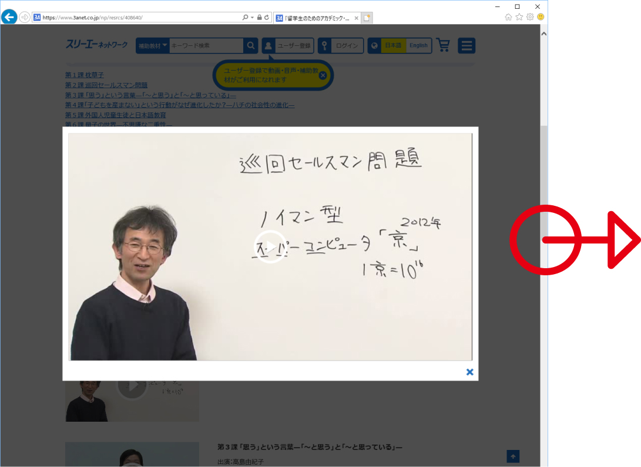Click the 出演:高島由紀子 text

click(x=241, y=462)
